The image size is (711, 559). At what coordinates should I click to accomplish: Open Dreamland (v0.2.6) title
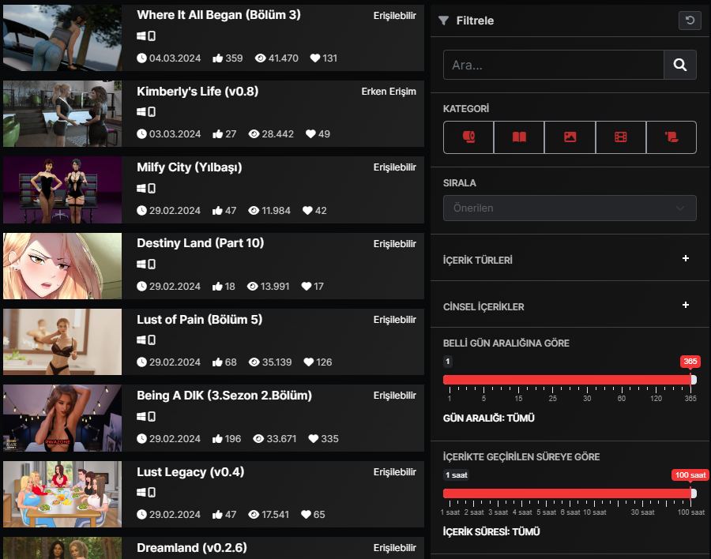[x=192, y=548]
